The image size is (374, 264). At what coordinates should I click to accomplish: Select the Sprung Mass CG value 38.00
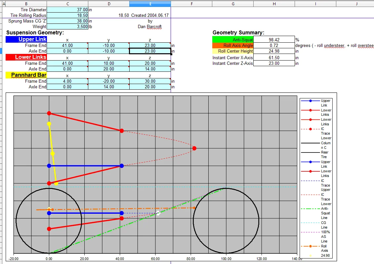(x=67, y=21)
